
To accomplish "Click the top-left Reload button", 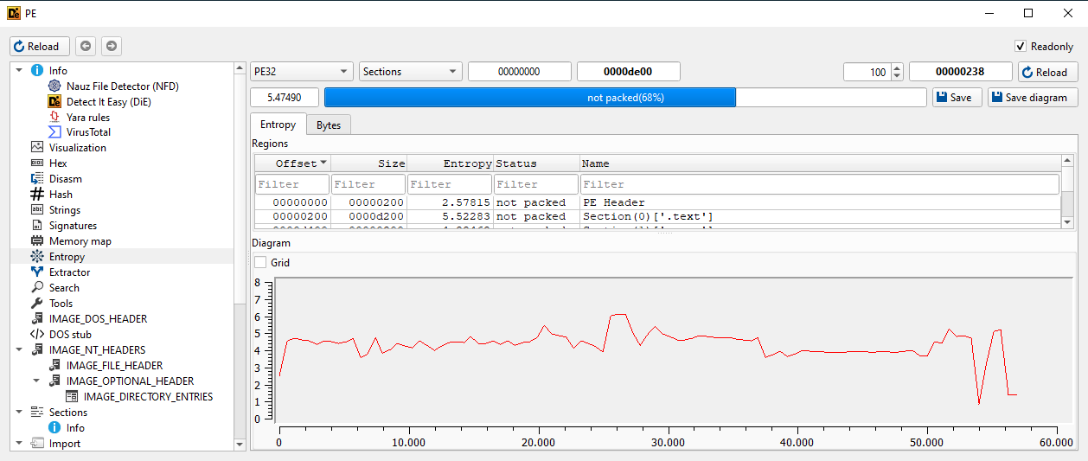I will [40, 46].
